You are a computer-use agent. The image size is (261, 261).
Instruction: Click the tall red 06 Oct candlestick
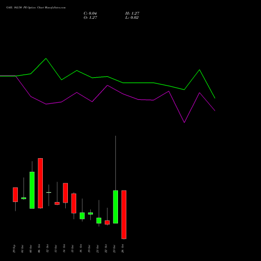[x=40, y=183]
